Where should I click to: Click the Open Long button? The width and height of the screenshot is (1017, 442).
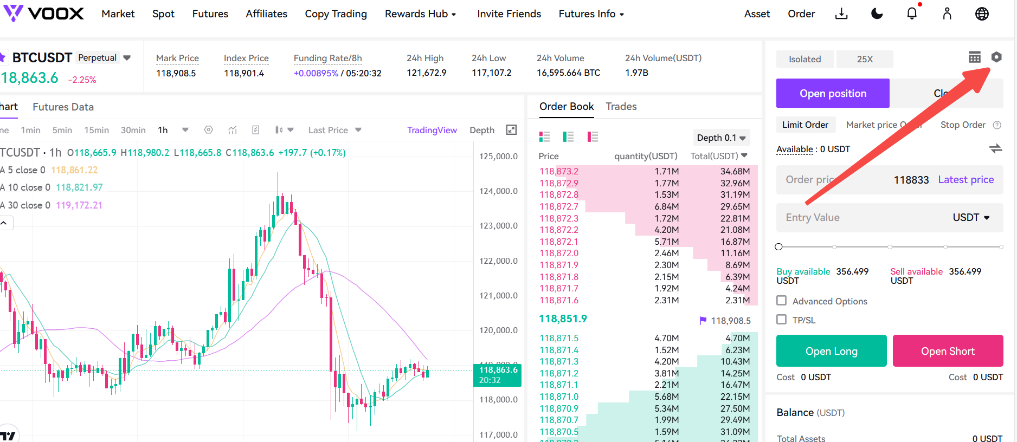(832, 351)
